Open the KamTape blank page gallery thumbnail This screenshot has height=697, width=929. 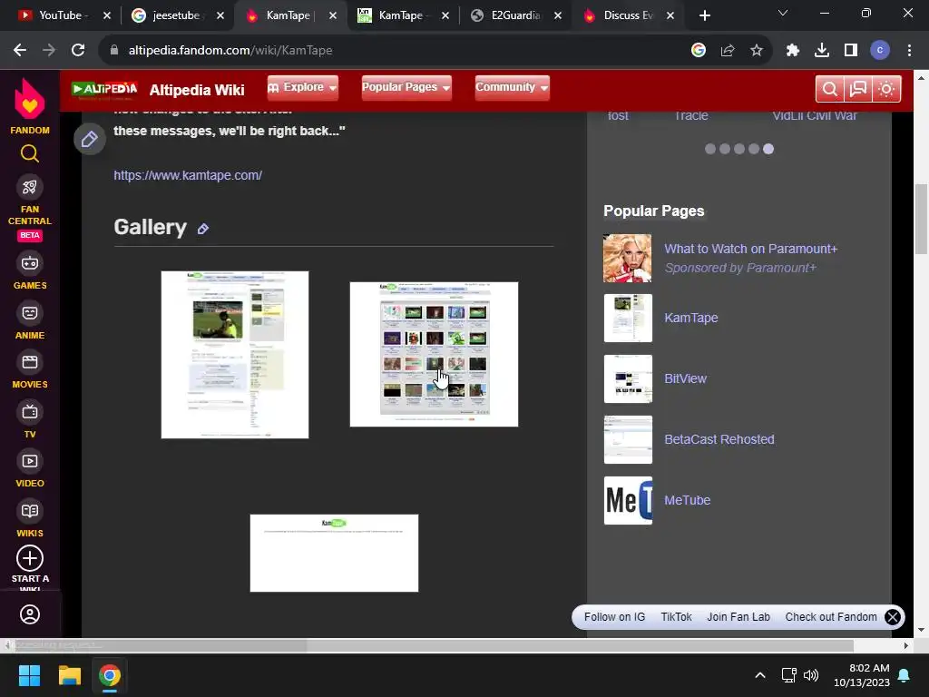(334, 553)
